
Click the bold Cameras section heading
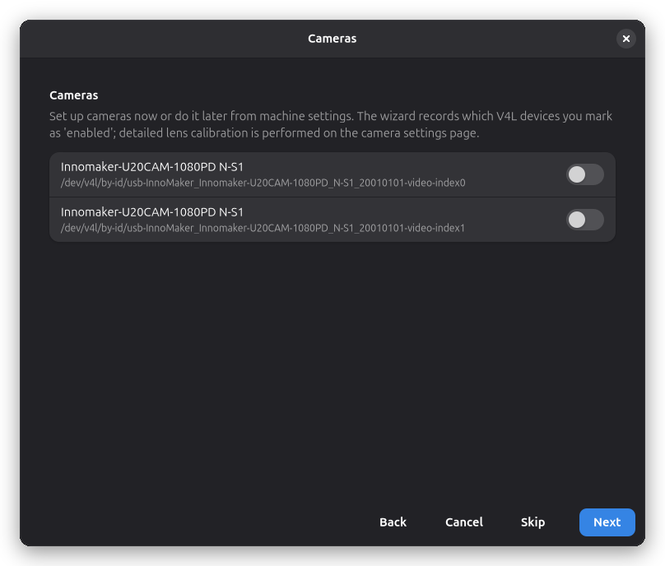74,95
